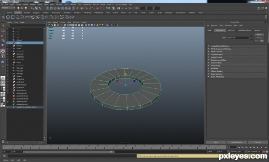Click the Hide button in Attribute Editor
269x162 pixels.
262,41
